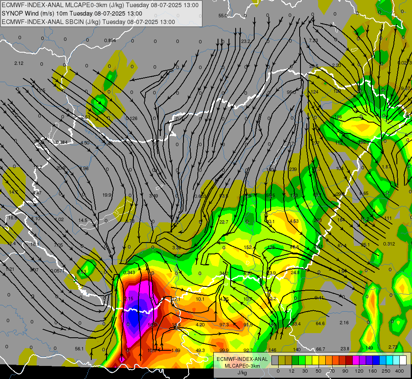Click the pure blue swatch left of 160 tick
The height and width of the screenshot is (379, 412).
pos(376,360)
